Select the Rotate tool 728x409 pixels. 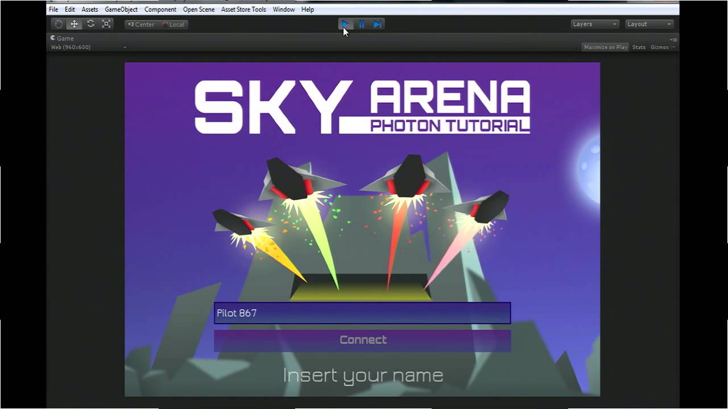click(90, 24)
